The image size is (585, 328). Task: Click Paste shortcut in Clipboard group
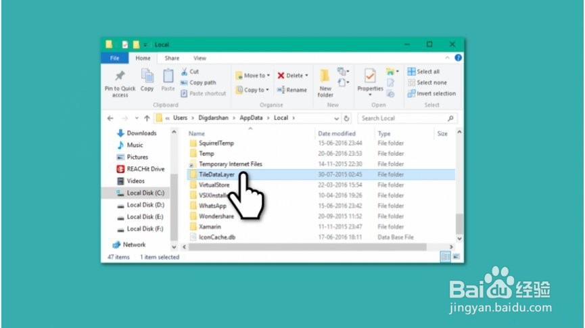tap(204, 93)
